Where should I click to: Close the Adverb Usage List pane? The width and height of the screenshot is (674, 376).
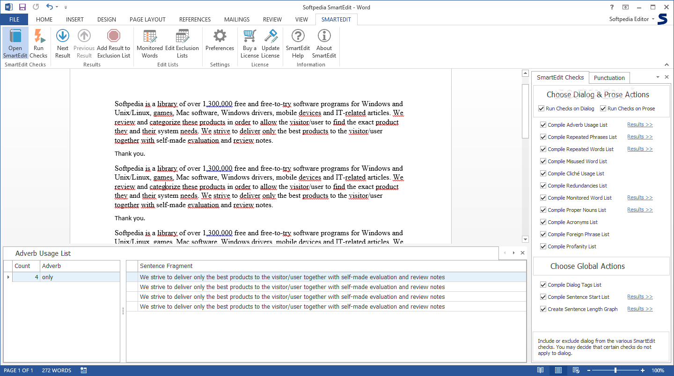[x=522, y=253]
